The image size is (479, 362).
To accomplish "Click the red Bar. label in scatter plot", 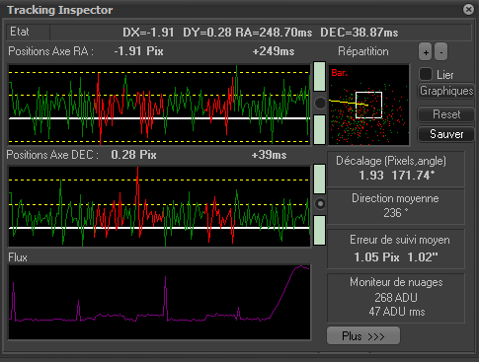I will (x=340, y=73).
